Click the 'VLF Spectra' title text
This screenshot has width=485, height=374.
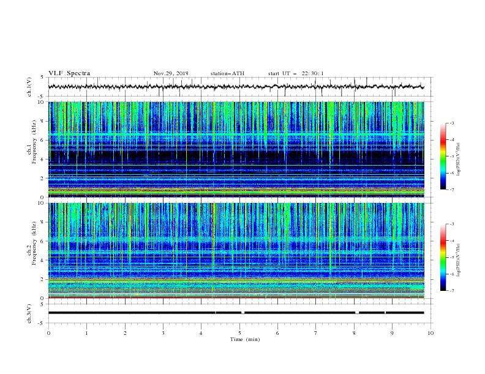(69, 73)
